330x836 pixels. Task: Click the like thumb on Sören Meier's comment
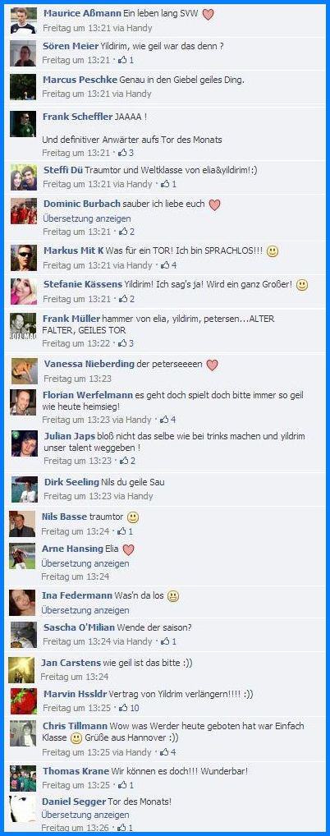[122, 60]
